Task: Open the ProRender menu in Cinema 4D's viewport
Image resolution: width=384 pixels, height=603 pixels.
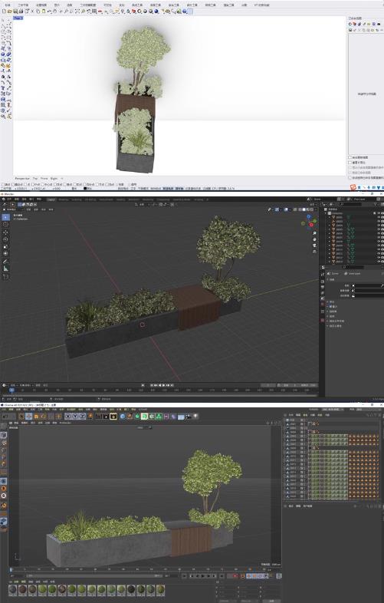Action: point(65,423)
